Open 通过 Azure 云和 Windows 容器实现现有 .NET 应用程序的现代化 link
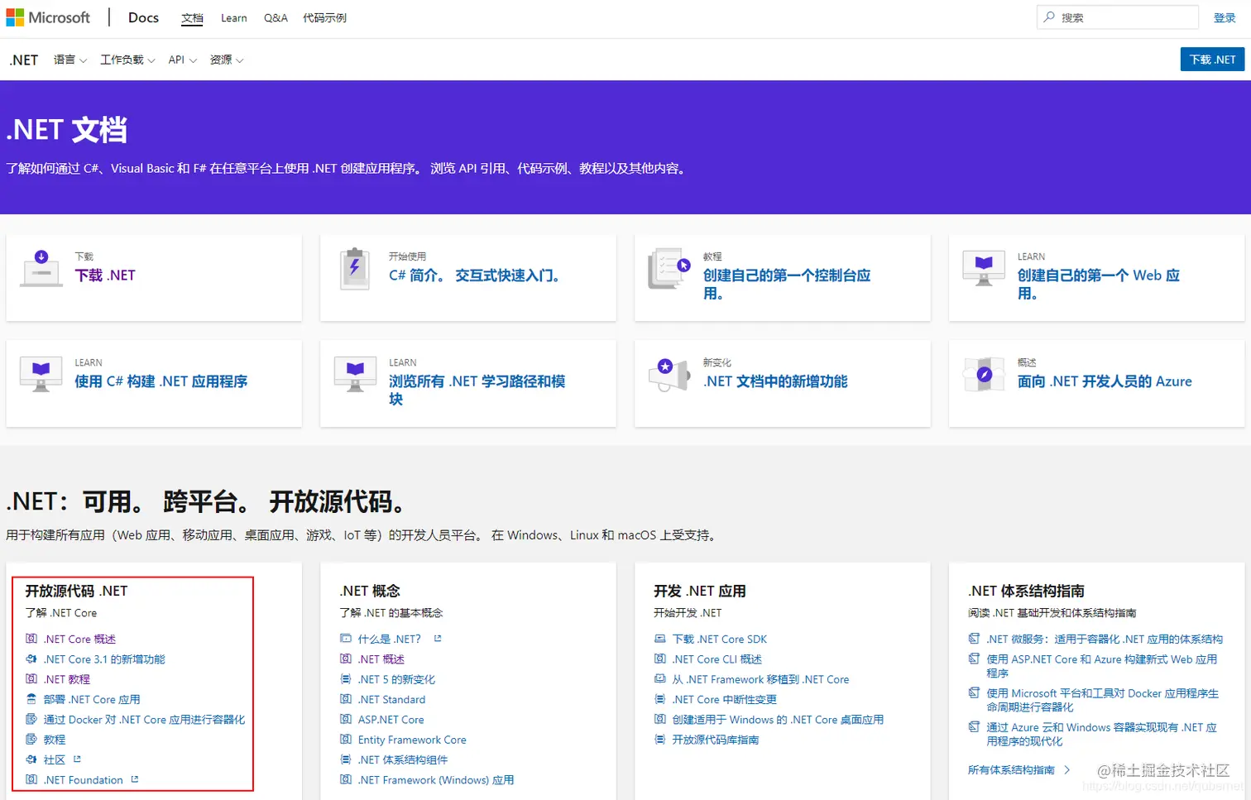This screenshot has width=1251, height=800. click(1102, 735)
